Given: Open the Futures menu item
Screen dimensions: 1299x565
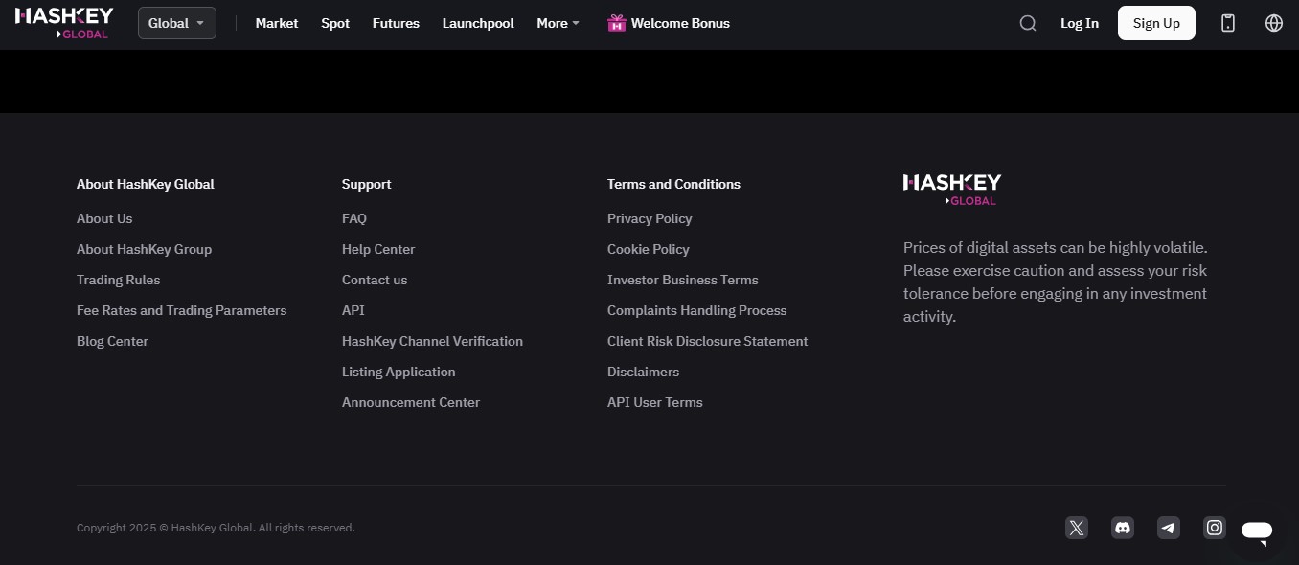Looking at the screenshot, I should pyautogui.click(x=396, y=23).
